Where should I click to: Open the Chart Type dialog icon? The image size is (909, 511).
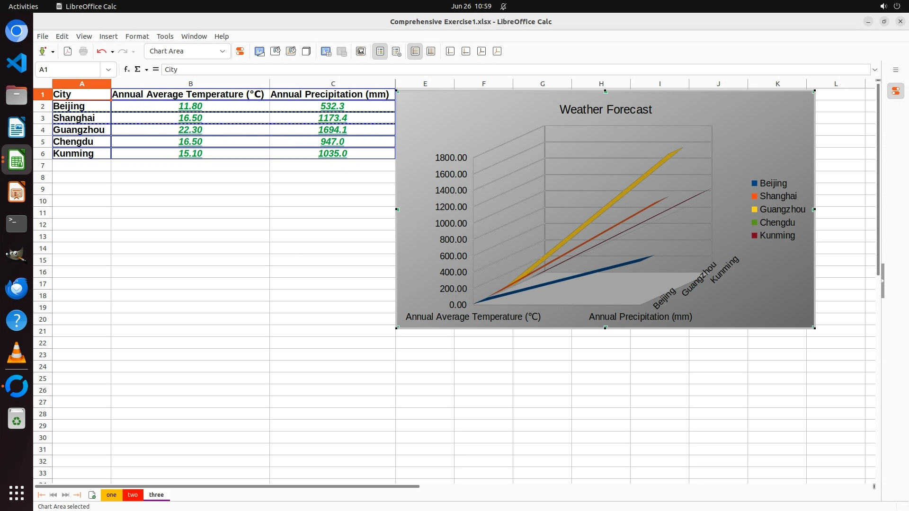pyautogui.click(x=259, y=51)
